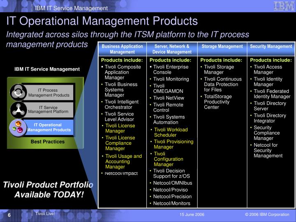Click the yellow Tivoli License Manager item
Image resolution: width=296 pixels, height=222 pixels.
pyautogui.click(x=120, y=128)
